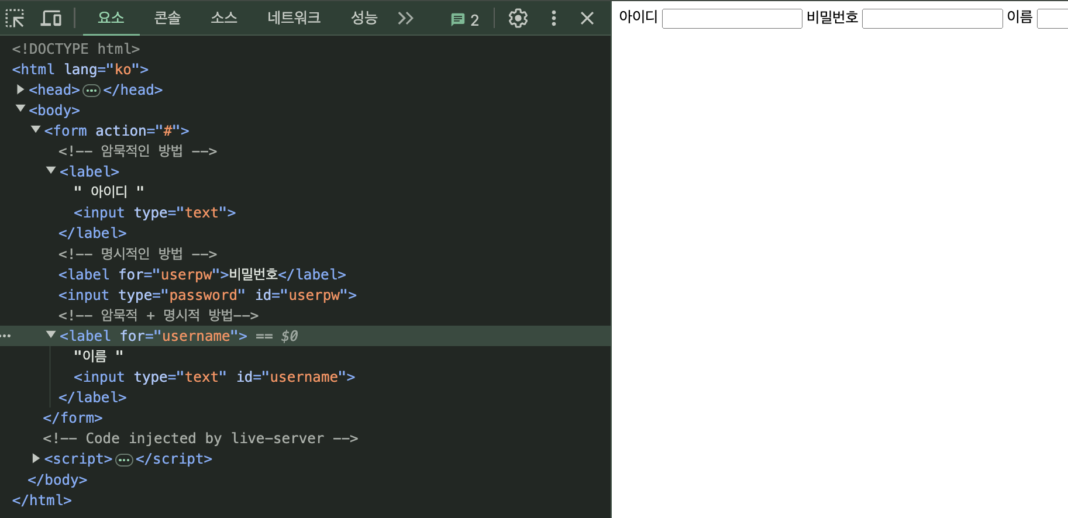Toggle the device toolbar icon

pyautogui.click(x=51, y=18)
